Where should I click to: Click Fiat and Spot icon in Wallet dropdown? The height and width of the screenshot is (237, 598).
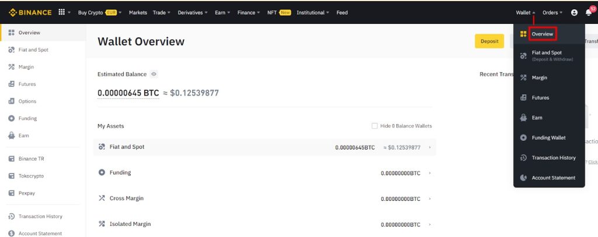click(x=523, y=56)
